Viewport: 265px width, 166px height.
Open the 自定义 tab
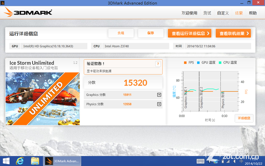coord(223,13)
